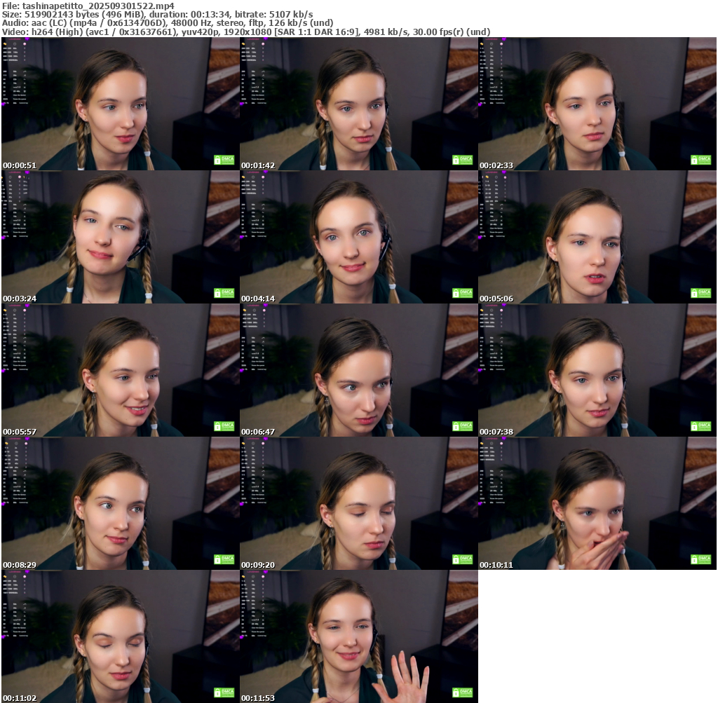
Task: Select the thumbnail timestamped 00:03:24
Action: point(120,237)
